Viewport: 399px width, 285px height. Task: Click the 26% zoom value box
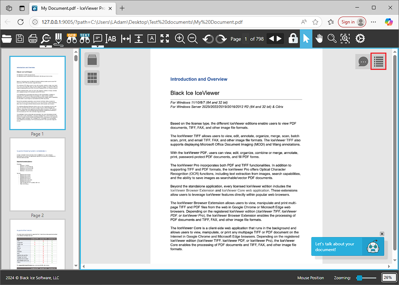pos(389,278)
